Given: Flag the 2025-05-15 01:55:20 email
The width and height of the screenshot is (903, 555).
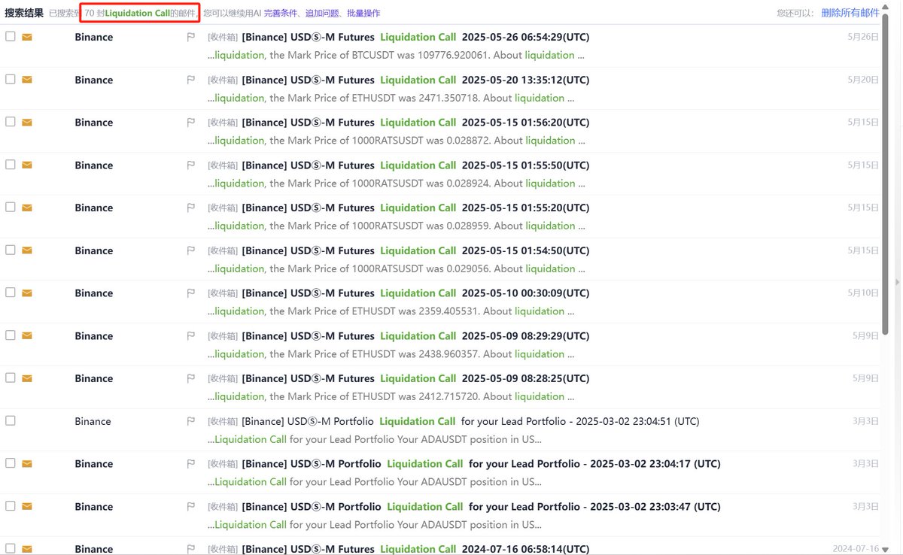Looking at the screenshot, I should [x=190, y=208].
